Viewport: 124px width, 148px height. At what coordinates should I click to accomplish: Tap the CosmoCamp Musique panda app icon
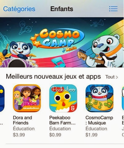99,98
